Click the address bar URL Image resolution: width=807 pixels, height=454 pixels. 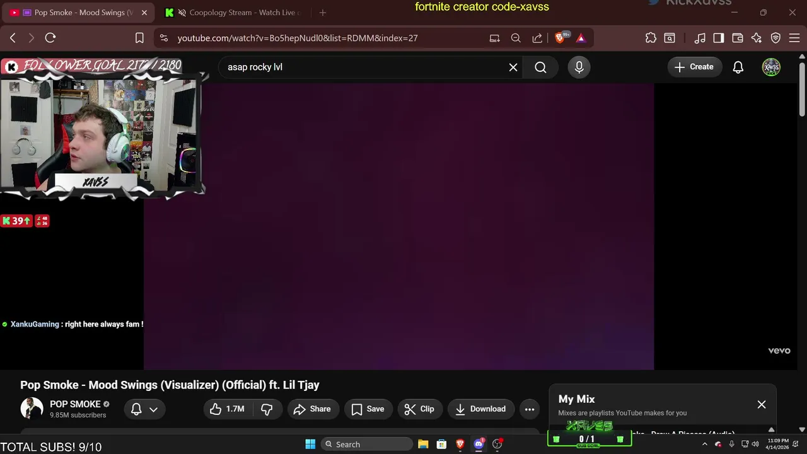(x=298, y=38)
